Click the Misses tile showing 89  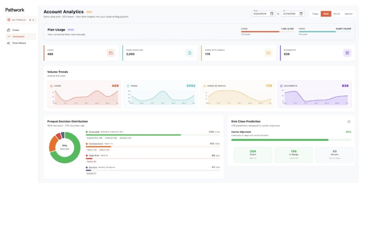[x=334, y=154]
